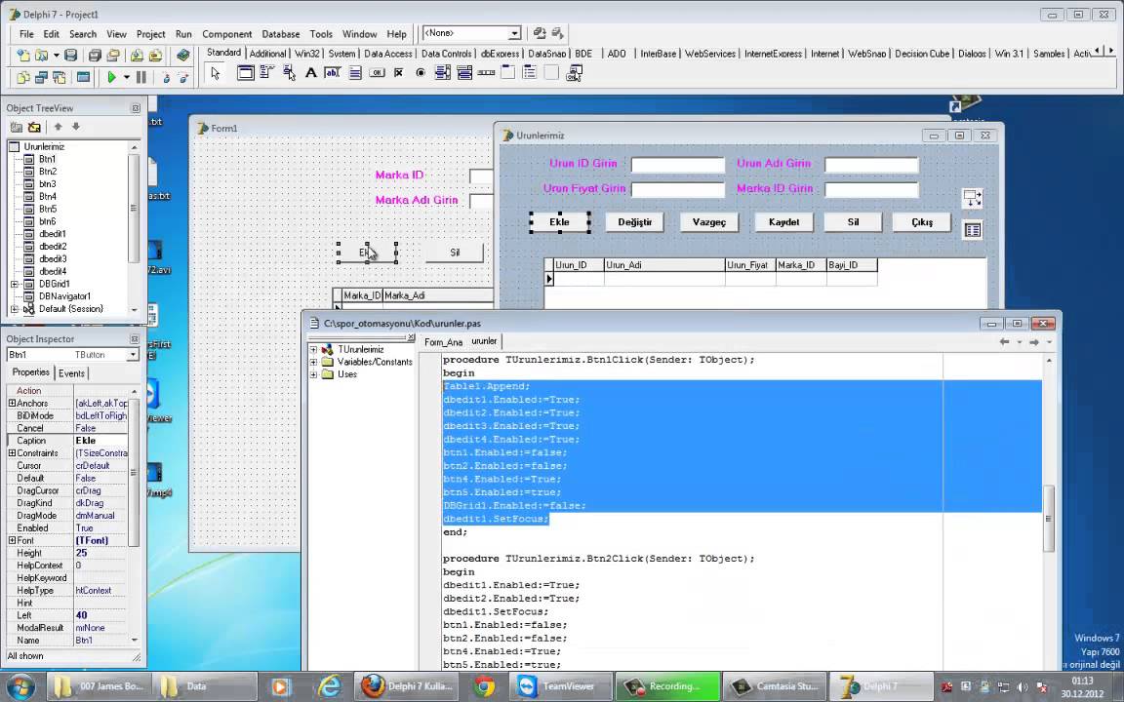Click the Save toolbar icon
This screenshot has height=702, width=1124.
[70, 56]
